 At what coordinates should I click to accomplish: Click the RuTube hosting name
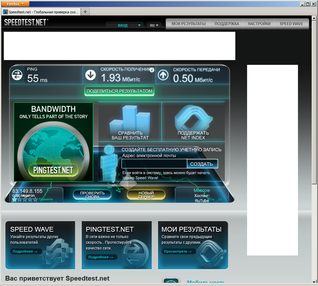pyautogui.click(x=202, y=201)
